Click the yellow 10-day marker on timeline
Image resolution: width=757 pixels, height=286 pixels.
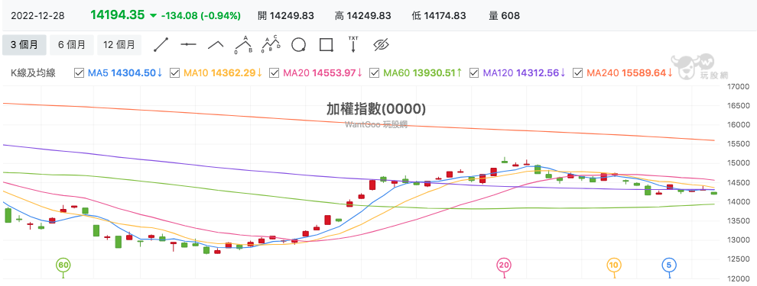coord(614,265)
